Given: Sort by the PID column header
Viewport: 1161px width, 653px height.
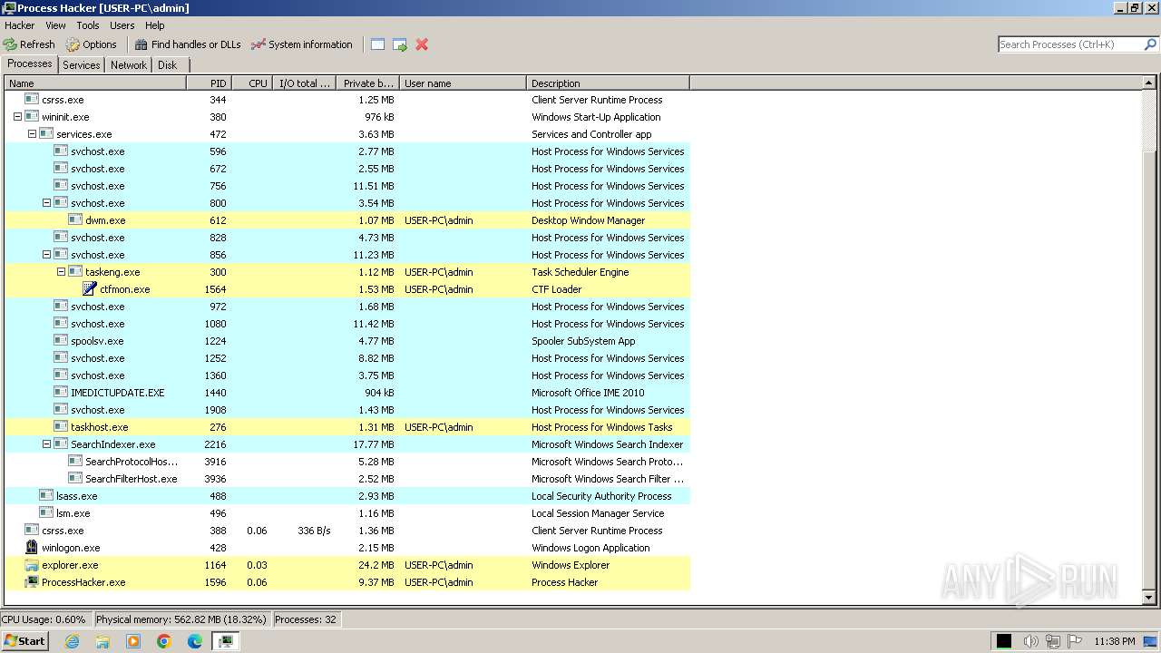Looking at the screenshot, I should tap(209, 83).
